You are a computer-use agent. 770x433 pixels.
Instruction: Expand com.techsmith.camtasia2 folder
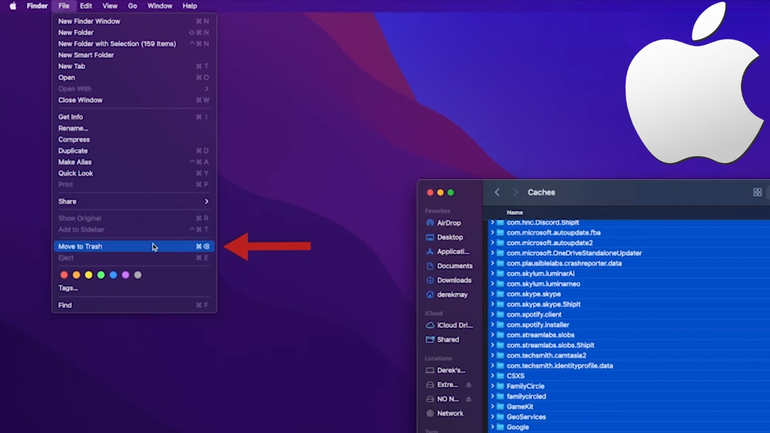click(492, 355)
